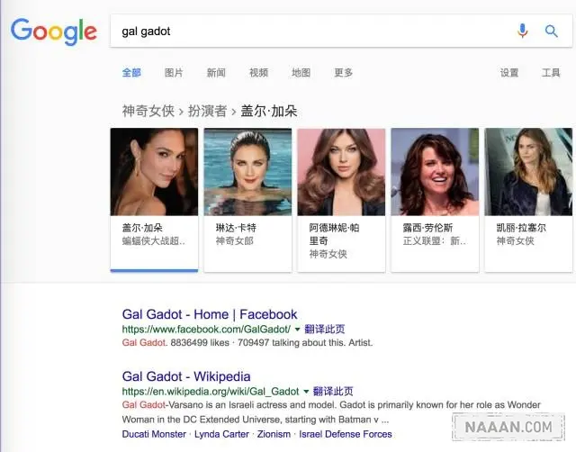Viewport: 576px width, 452px height.
Task: Open the 工具 tools option
Action: point(551,73)
